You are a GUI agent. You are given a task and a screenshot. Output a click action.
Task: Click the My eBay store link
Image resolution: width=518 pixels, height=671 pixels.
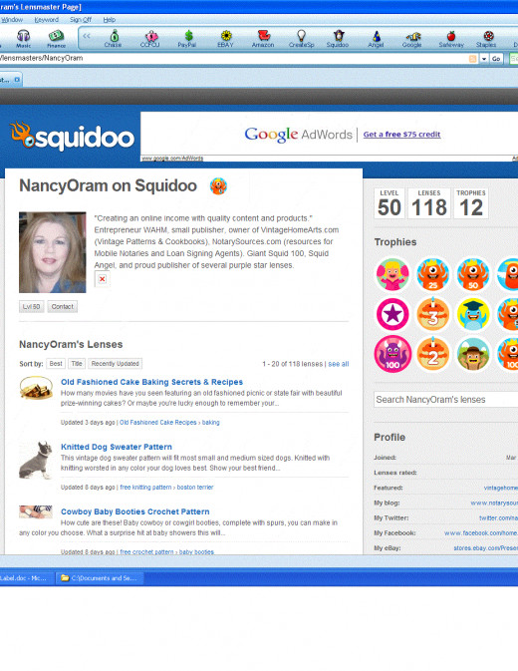click(x=485, y=548)
